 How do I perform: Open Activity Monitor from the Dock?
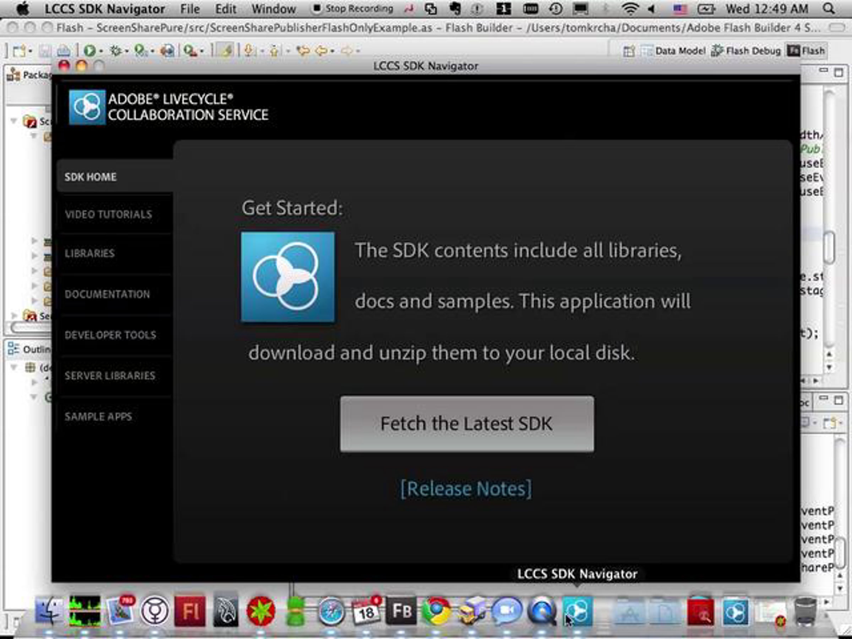click(x=85, y=611)
